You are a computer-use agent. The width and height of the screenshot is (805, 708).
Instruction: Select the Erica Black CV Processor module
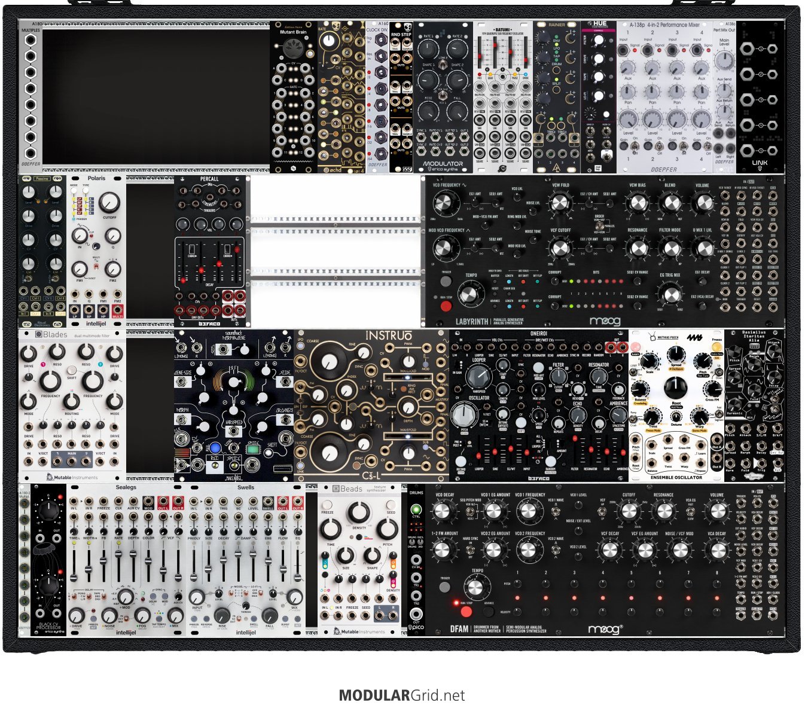tap(48, 560)
